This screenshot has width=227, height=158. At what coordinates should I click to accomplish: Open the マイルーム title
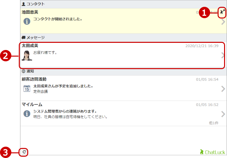click(32, 104)
